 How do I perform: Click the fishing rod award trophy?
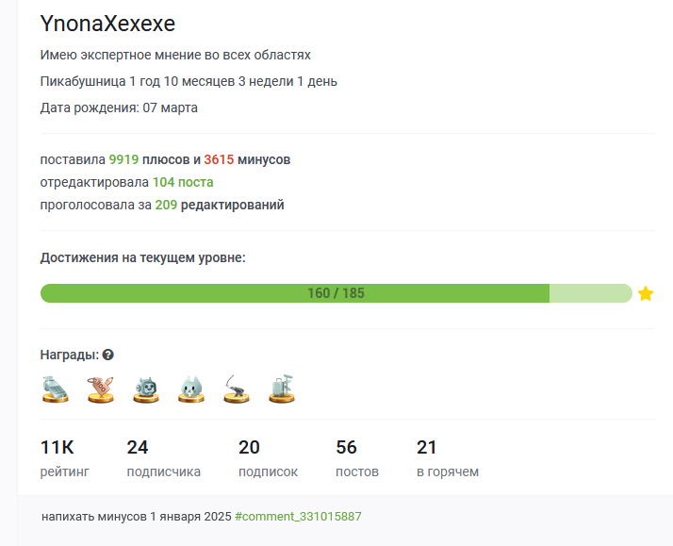coord(237,389)
